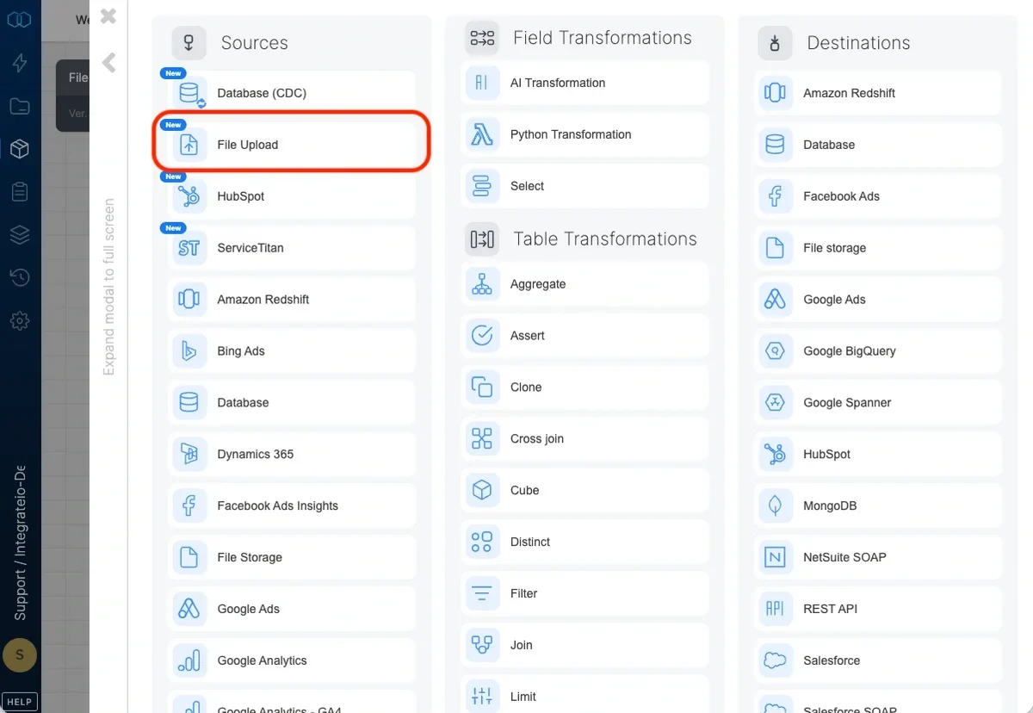Select the HubSpot destination icon

coord(775,454)
